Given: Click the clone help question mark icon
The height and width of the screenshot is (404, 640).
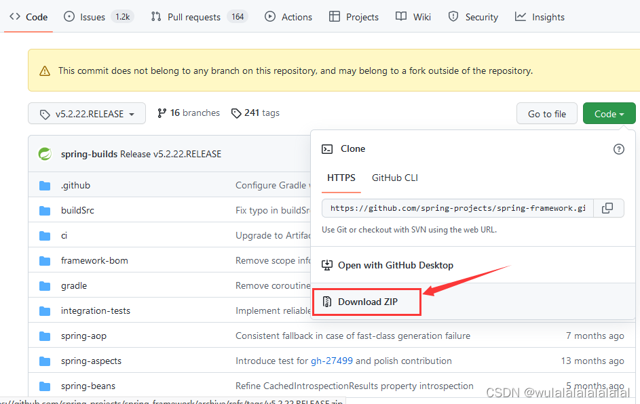Looking at the screenshot, I should pos(618,149).
